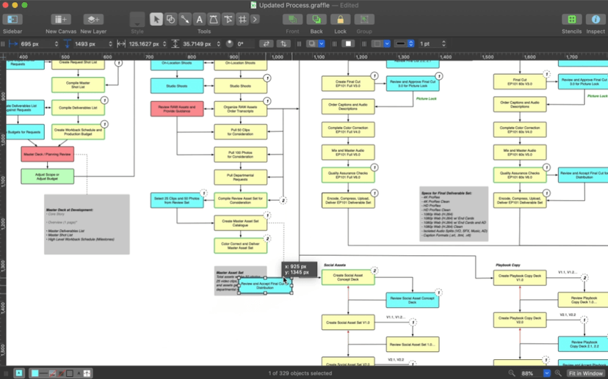Click the Group toolbar icon
Image resolution: width=608 pixels, height=379 pixels.
click(x=364, y=19)
